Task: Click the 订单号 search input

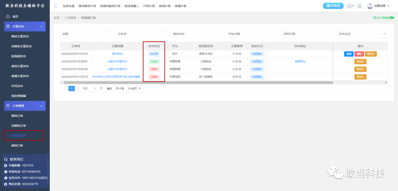Action: (x=141, y=34)
